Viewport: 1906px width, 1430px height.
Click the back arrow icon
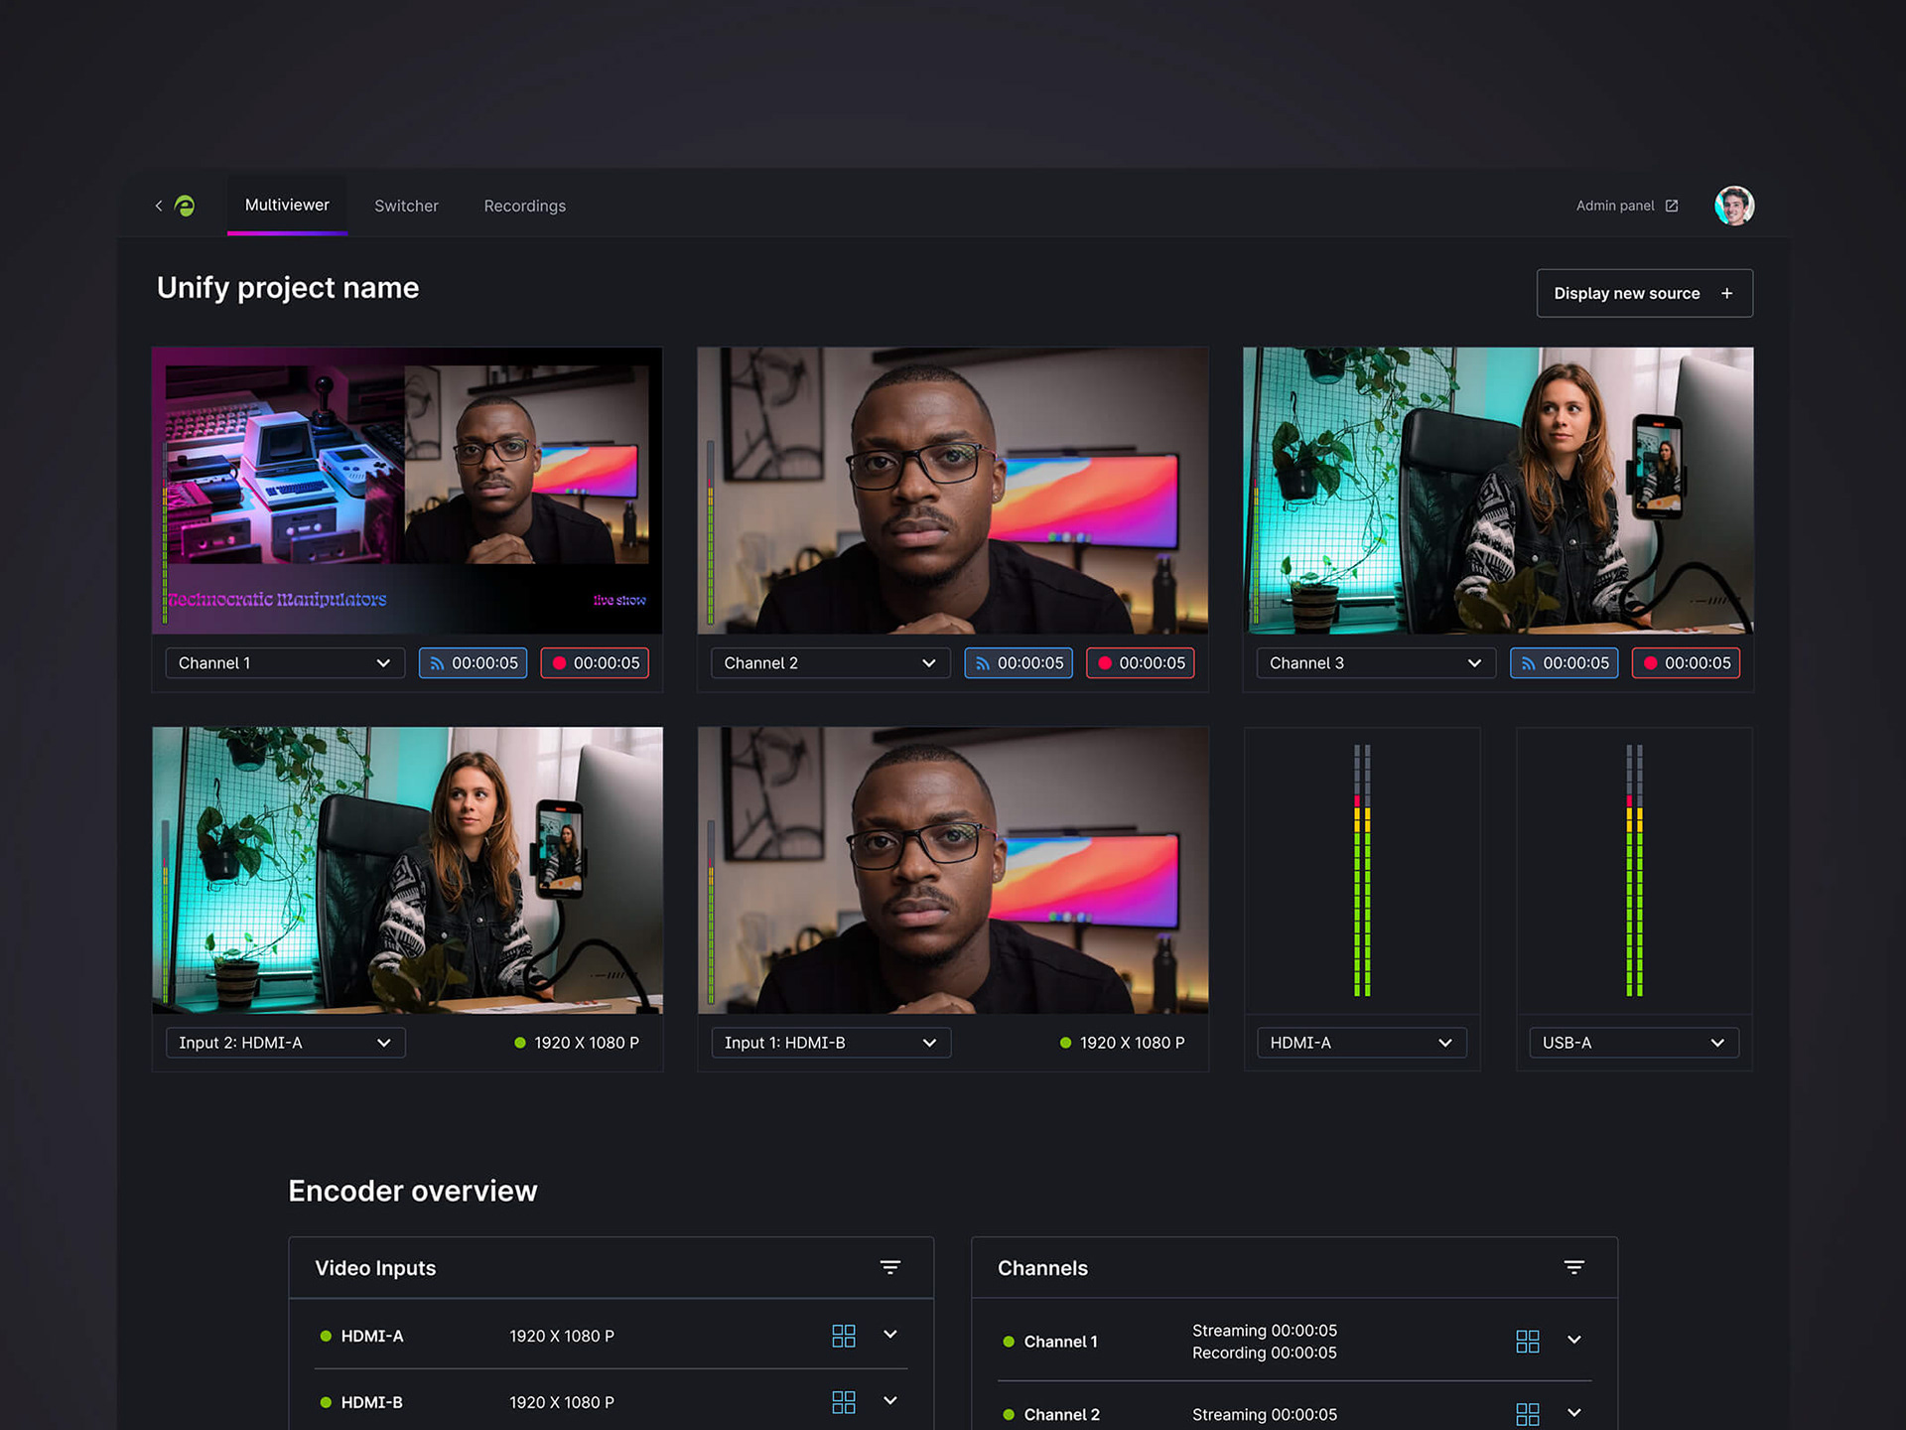(x=159, y=206)
